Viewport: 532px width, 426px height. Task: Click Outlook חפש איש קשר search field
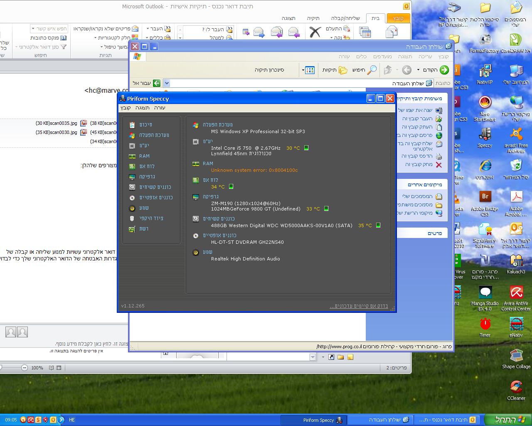[x=49, y=29]
